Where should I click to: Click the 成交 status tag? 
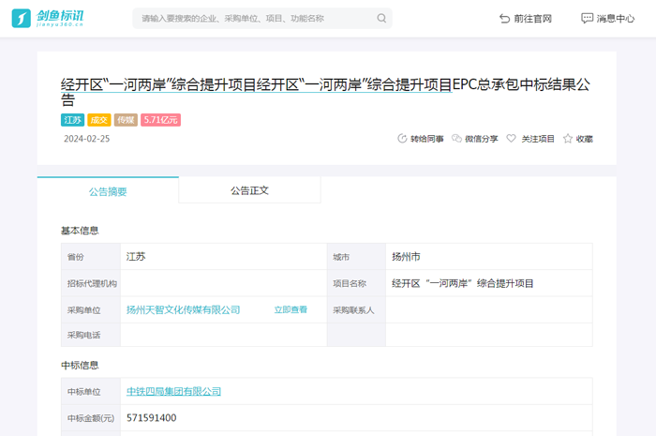(x=99, y=120)
